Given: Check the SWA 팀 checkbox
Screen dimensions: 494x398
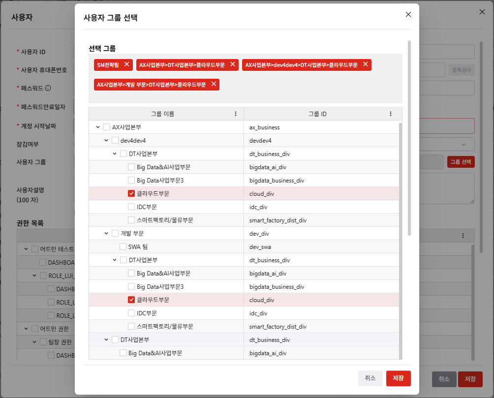Looking at the screenshot, I should [123, 246].
